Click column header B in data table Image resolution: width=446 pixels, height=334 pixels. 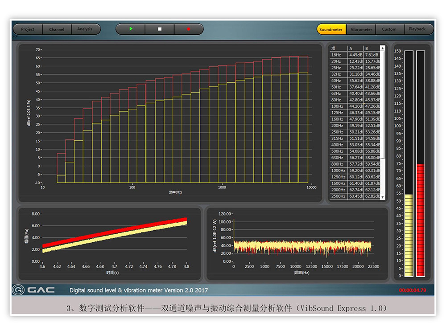click(x=370, y=48)
